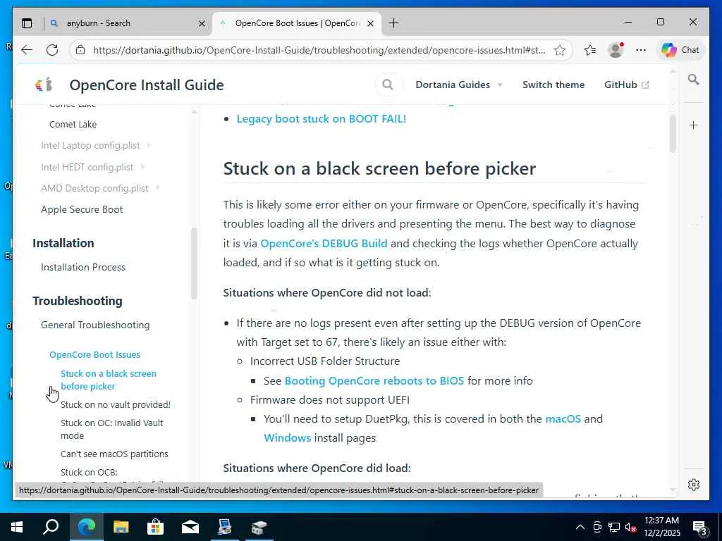Click the sidebar navigation scrollbar
The height and width of the screenshot is (541, 722).
pos(194,263)
